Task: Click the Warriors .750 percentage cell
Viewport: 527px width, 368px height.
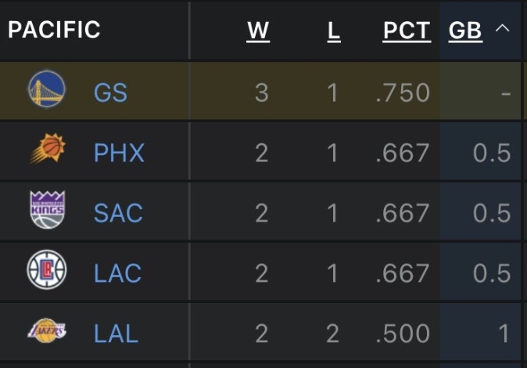Action: click(x=403, y=92)
